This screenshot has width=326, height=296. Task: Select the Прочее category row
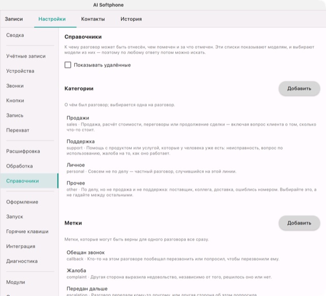coord(192,189)
